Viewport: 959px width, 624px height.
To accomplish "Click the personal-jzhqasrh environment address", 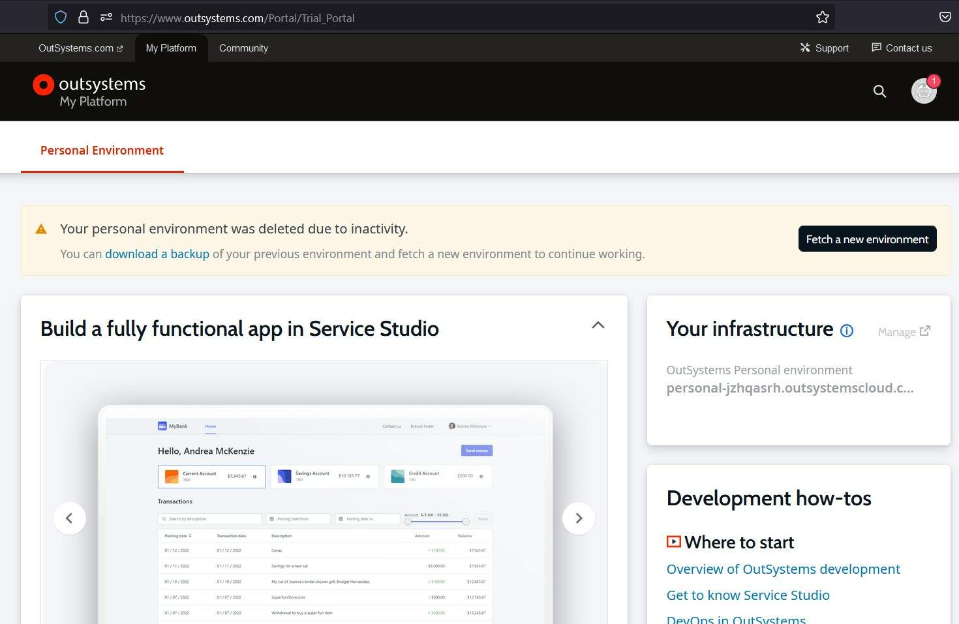I will coord(790,388).
